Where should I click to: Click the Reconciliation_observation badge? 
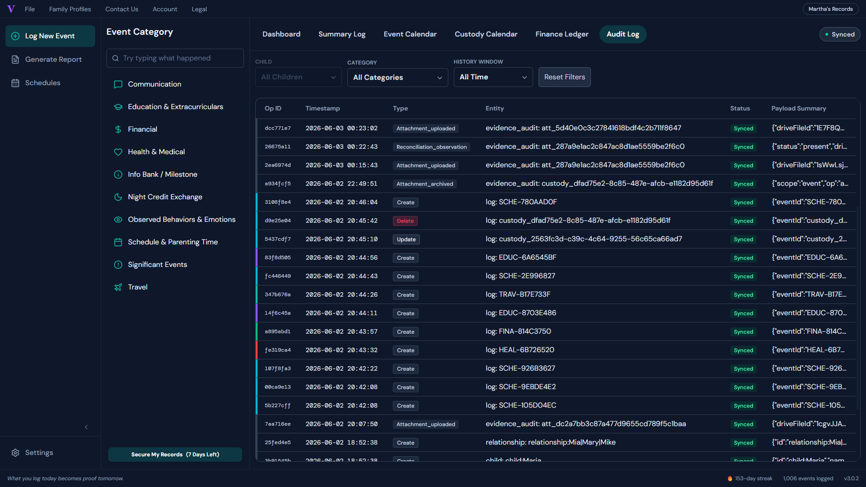(431, 147)
